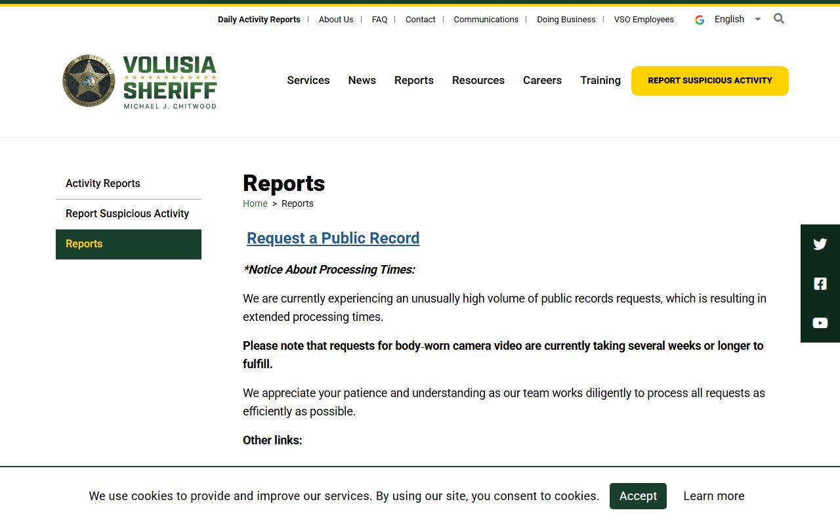
Task: Open the Twitter social link
Action: pos(820,244)
